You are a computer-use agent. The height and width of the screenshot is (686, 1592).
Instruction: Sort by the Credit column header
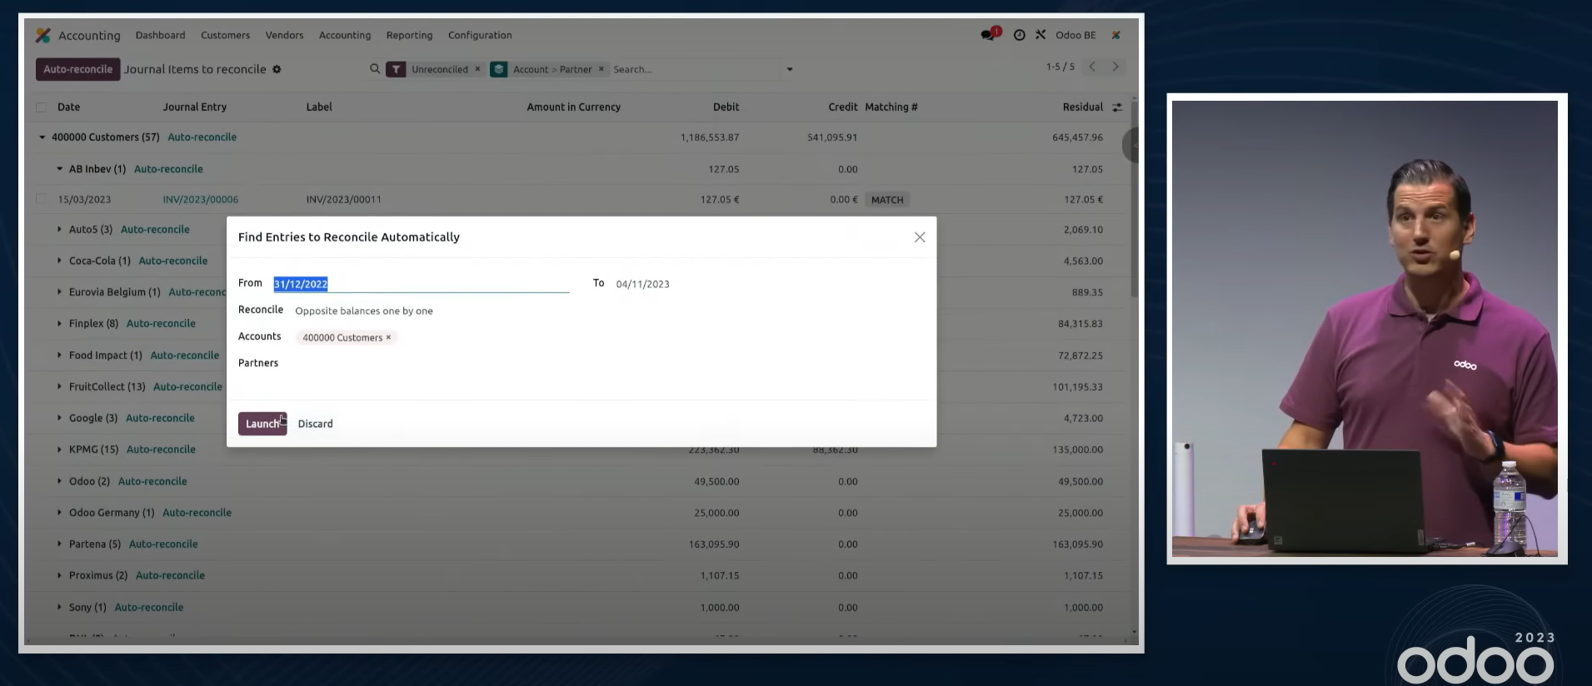pyautogui.click(x=842, y=107)
